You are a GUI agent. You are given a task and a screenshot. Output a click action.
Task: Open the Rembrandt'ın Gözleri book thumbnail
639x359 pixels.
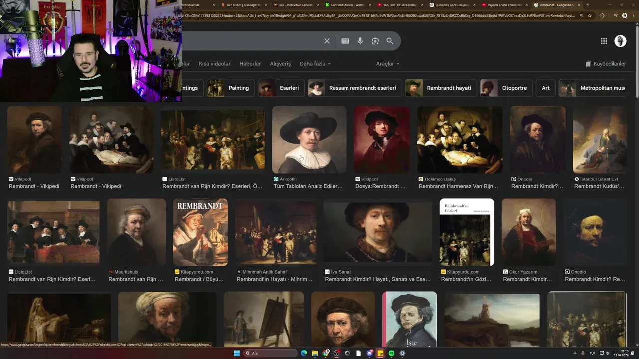click(x=467, y=232)
